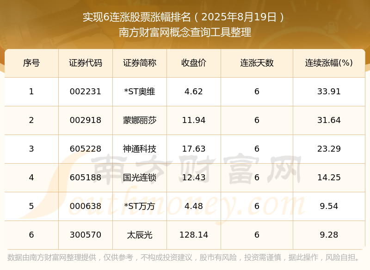Click stock code 605188
The width and height of the screenshot is (370, 270).
point(86,178)
